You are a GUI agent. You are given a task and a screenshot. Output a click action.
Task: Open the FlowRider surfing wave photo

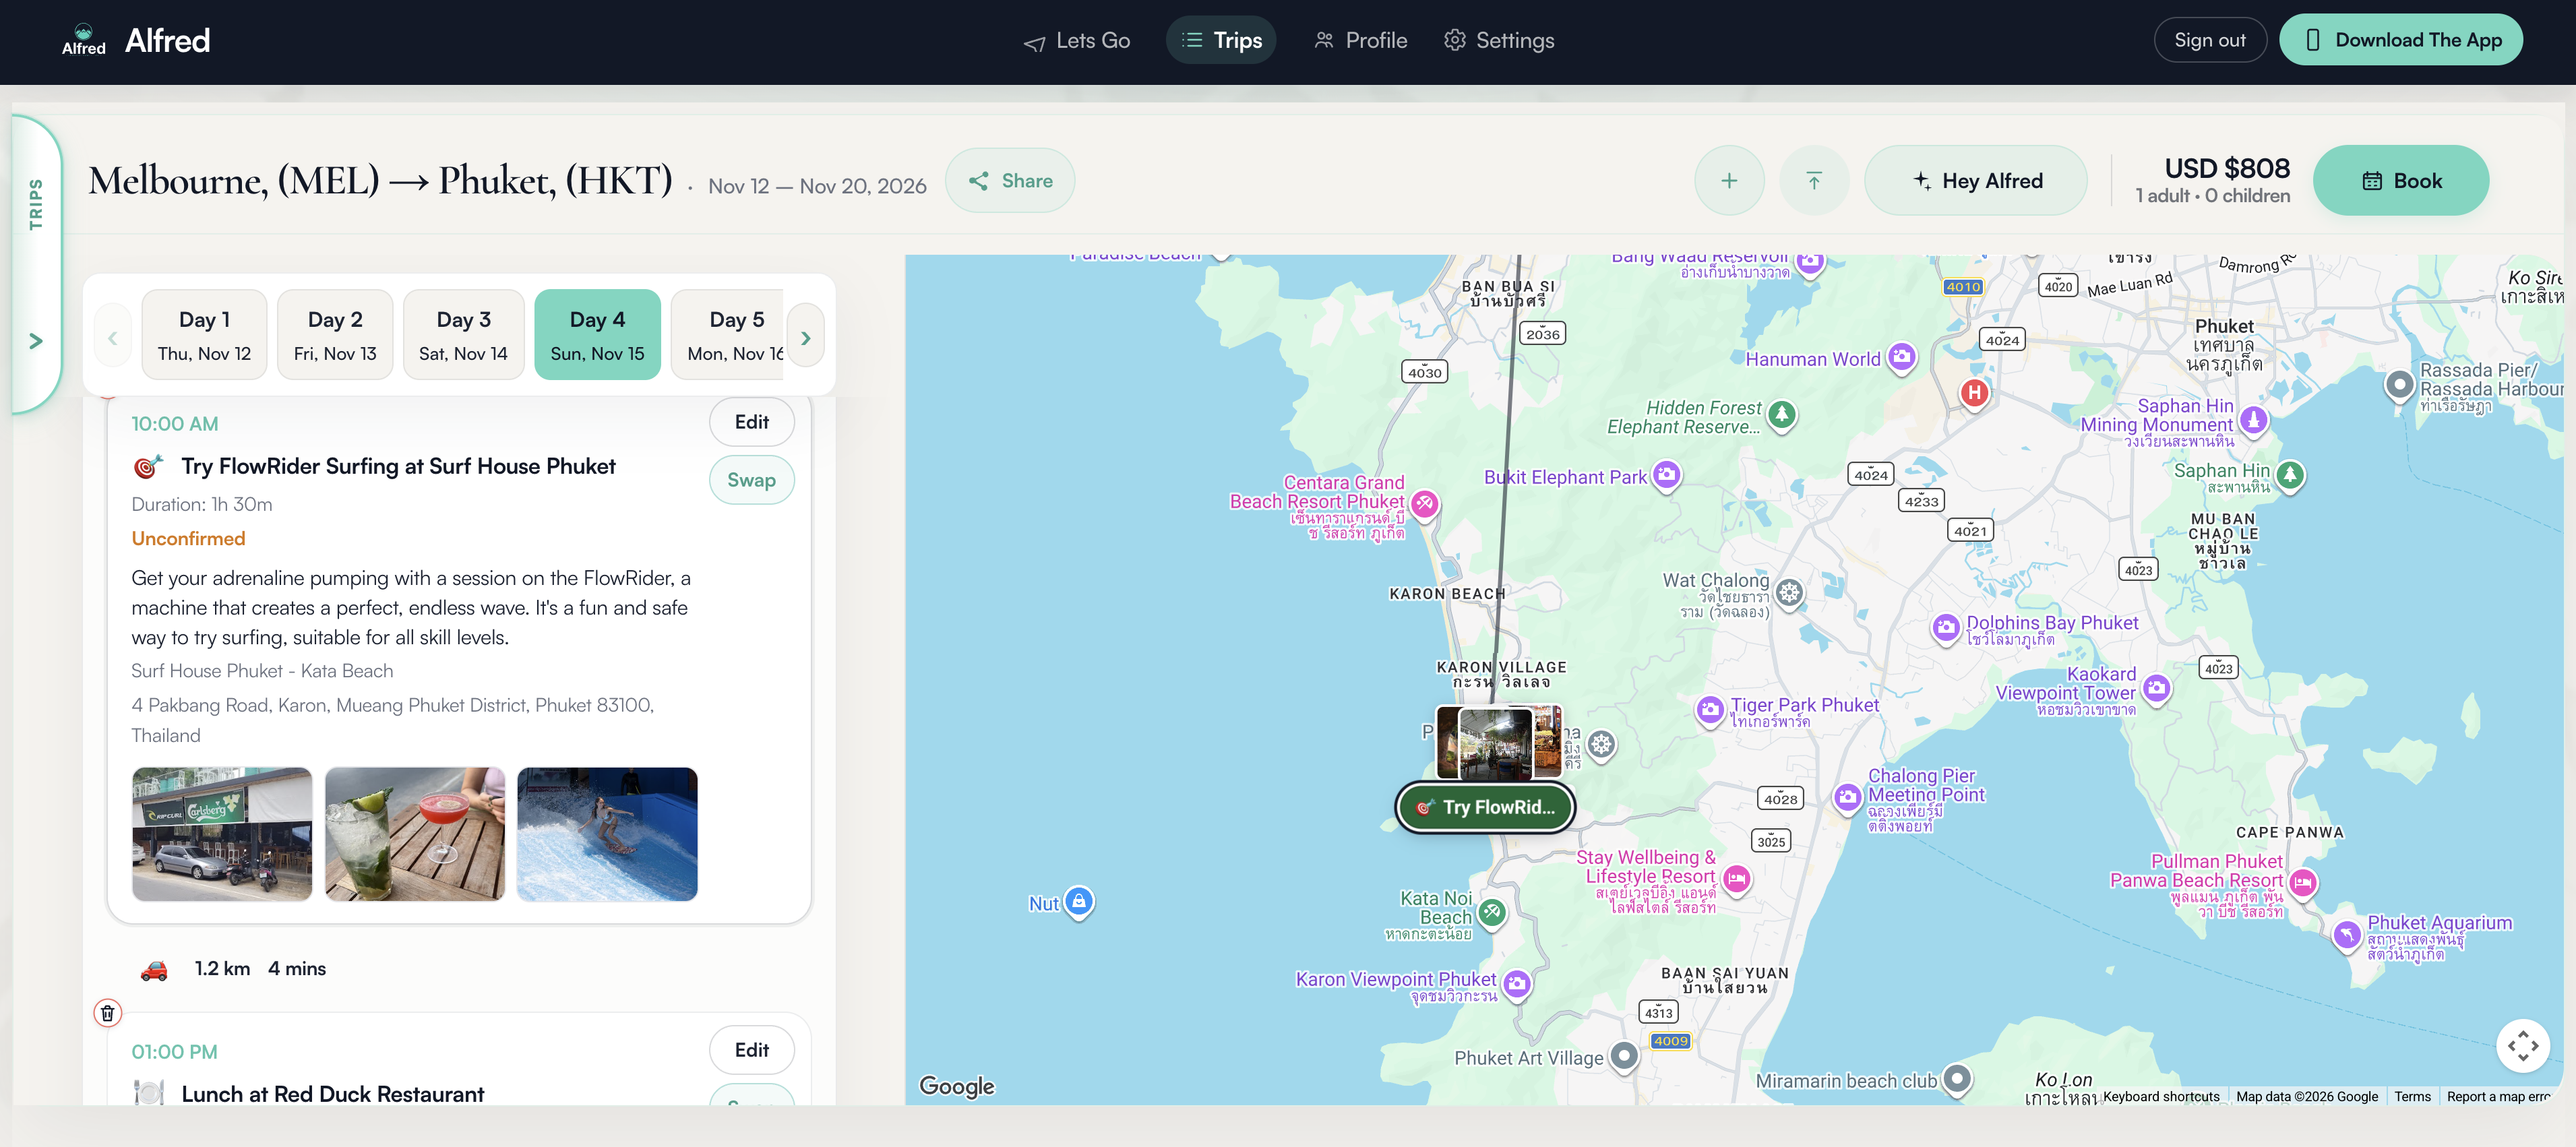pos(607,834)
